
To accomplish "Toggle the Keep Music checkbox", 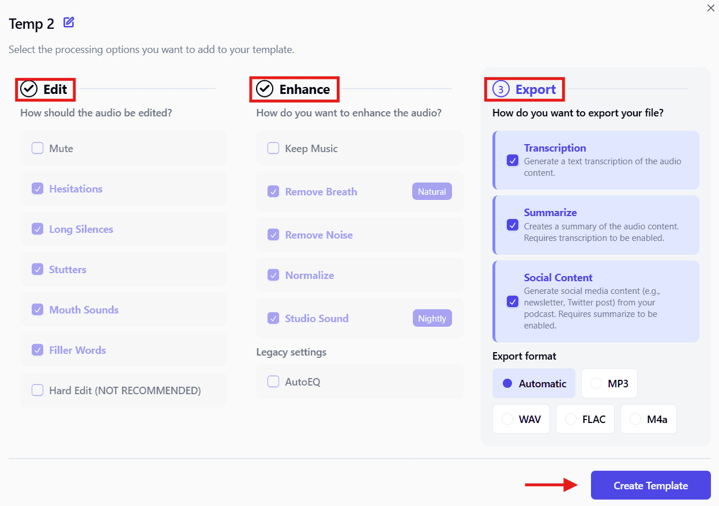I will 273,148.
